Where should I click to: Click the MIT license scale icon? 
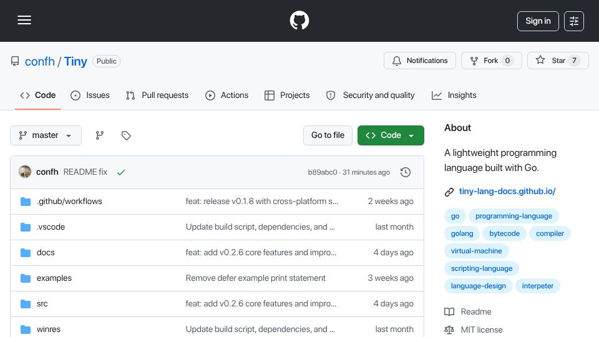[449, 330]
